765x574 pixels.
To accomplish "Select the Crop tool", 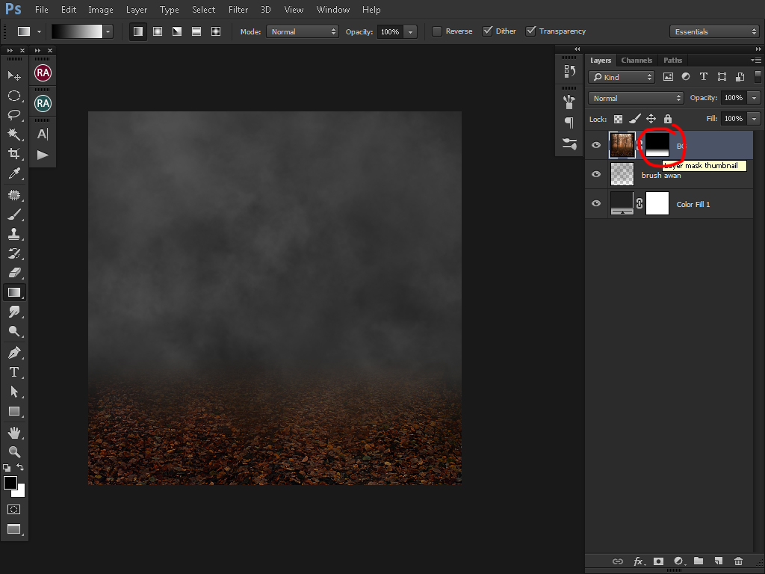I will (x=13, y=154).
